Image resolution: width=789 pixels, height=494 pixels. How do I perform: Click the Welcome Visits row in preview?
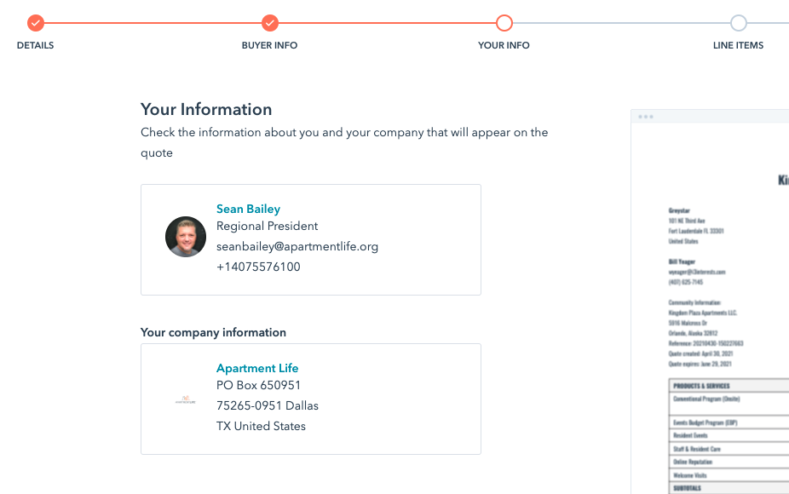click(x=690, y=475)
